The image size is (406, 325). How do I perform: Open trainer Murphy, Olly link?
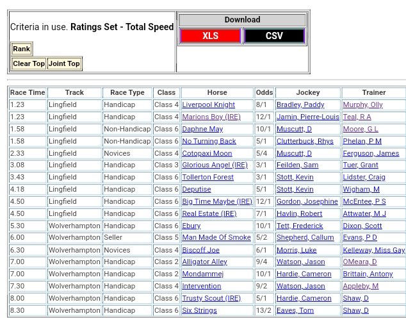(x=362, y=105)
